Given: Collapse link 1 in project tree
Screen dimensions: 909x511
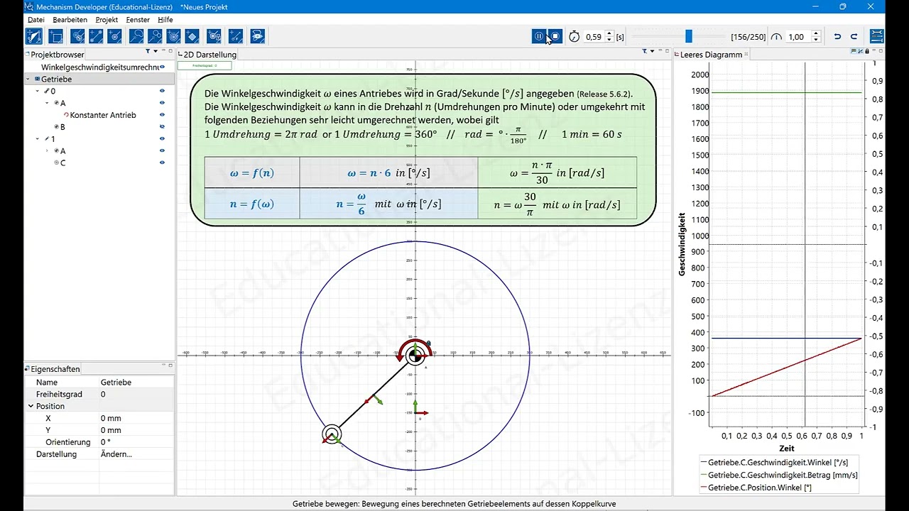Looking at the screenshot, I should [38, 139].
